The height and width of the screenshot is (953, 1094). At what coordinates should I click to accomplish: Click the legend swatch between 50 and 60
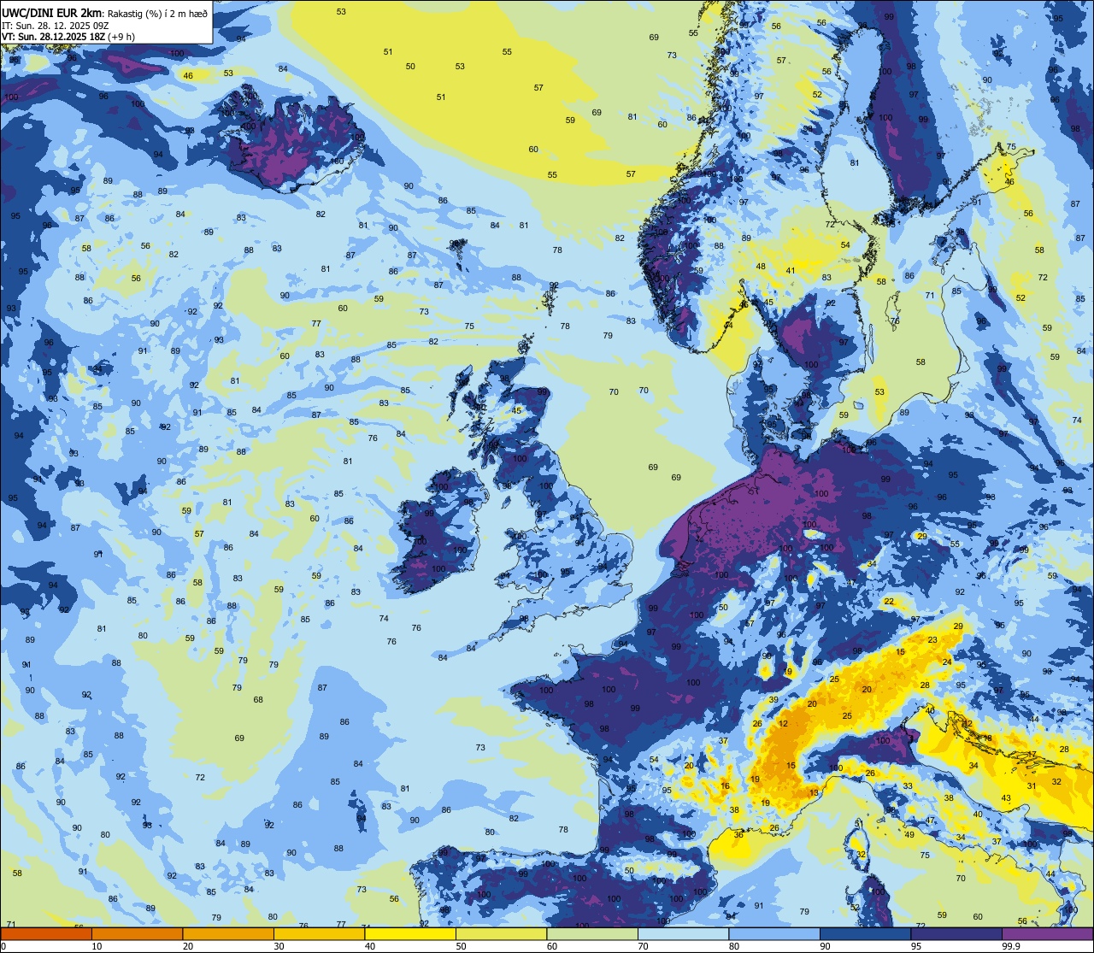point(501,933)
